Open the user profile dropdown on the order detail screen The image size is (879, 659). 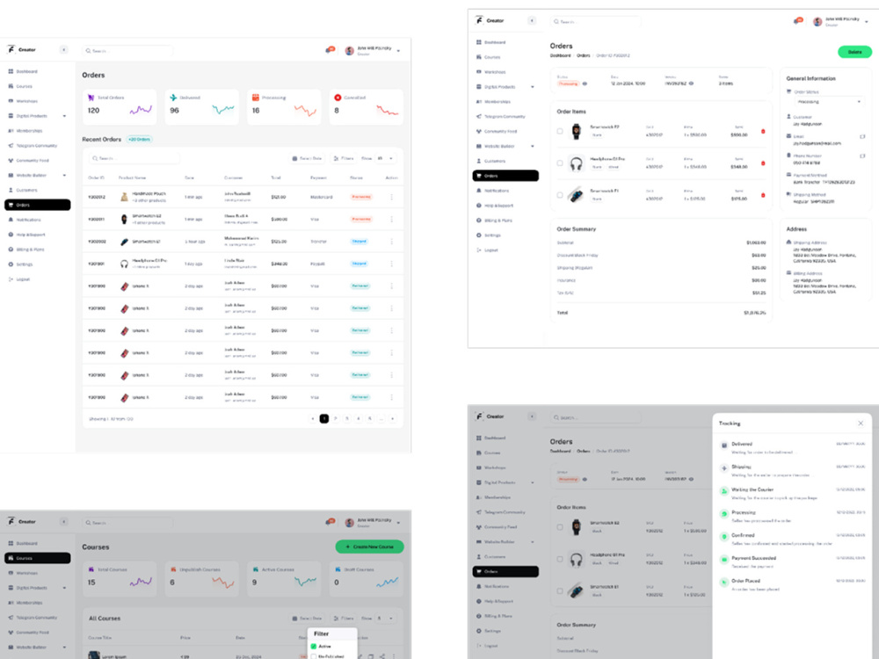click(867, 22)
